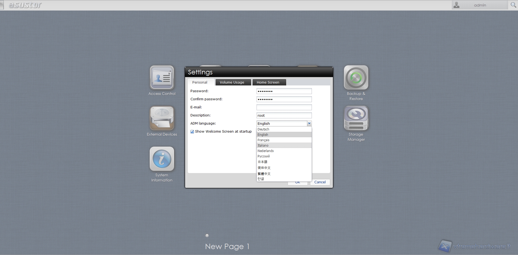
Task: Focus the Description field containing root
Action: coord(284,115)
